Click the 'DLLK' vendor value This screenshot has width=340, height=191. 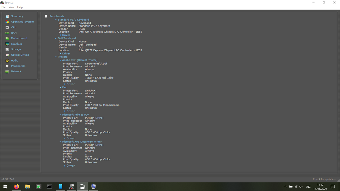[x=82, y=29]
